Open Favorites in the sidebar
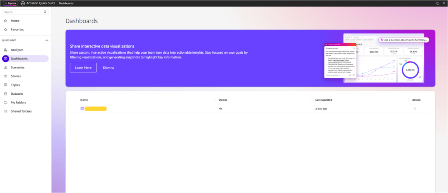The image size is (448, 193). coord(17,29)
